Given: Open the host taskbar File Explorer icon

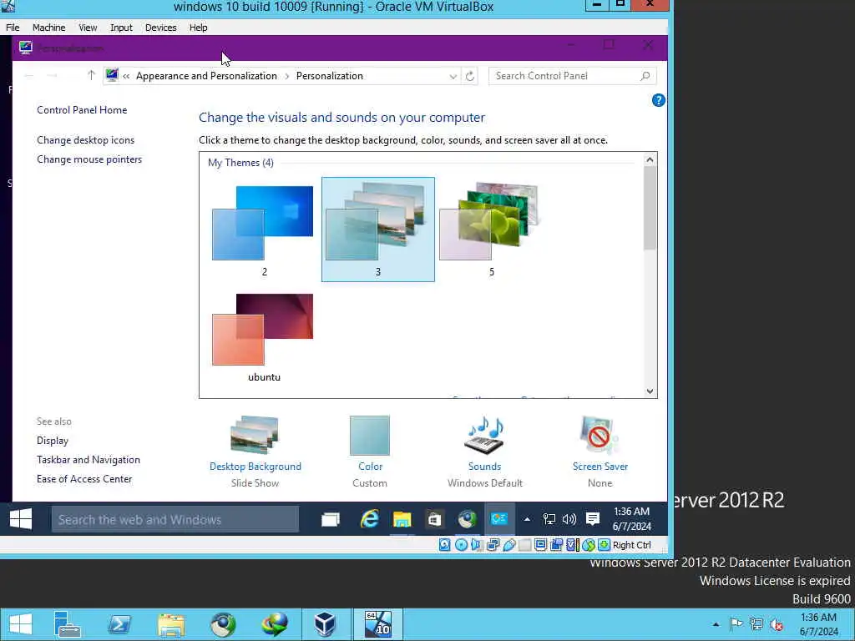Looking at the screenshot, I should 170,624.
